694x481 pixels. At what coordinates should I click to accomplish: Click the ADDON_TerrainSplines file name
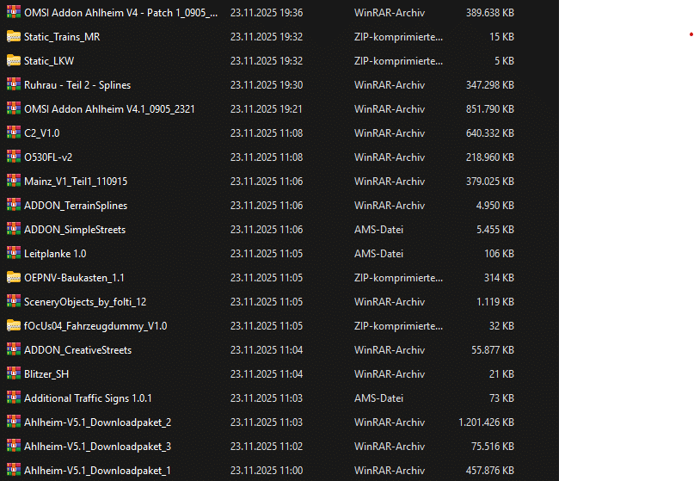[76, 206]
